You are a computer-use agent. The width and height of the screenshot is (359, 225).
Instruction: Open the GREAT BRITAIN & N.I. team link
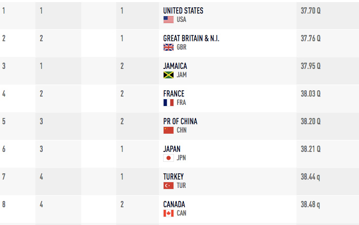[191, 38]
